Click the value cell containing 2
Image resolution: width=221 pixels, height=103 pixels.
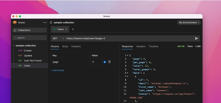coord(96,62)
